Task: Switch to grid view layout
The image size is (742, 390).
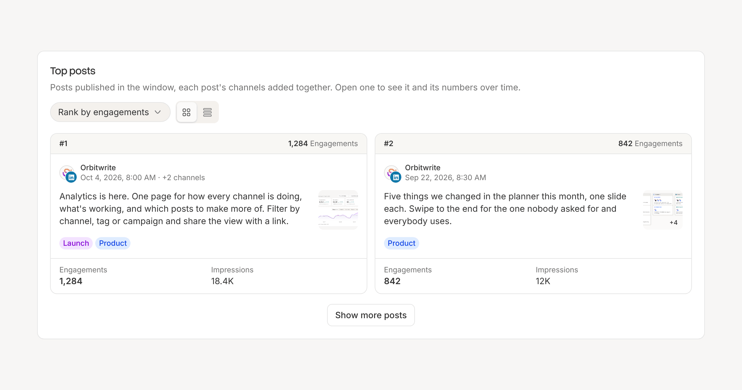Action: (x=186, y=112)
